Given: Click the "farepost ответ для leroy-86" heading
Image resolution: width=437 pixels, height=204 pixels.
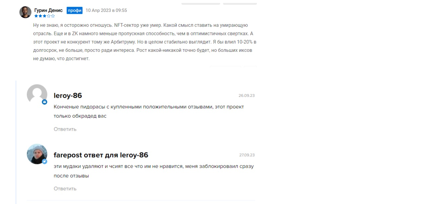Looking at the screenshot, I should point(101,155).
